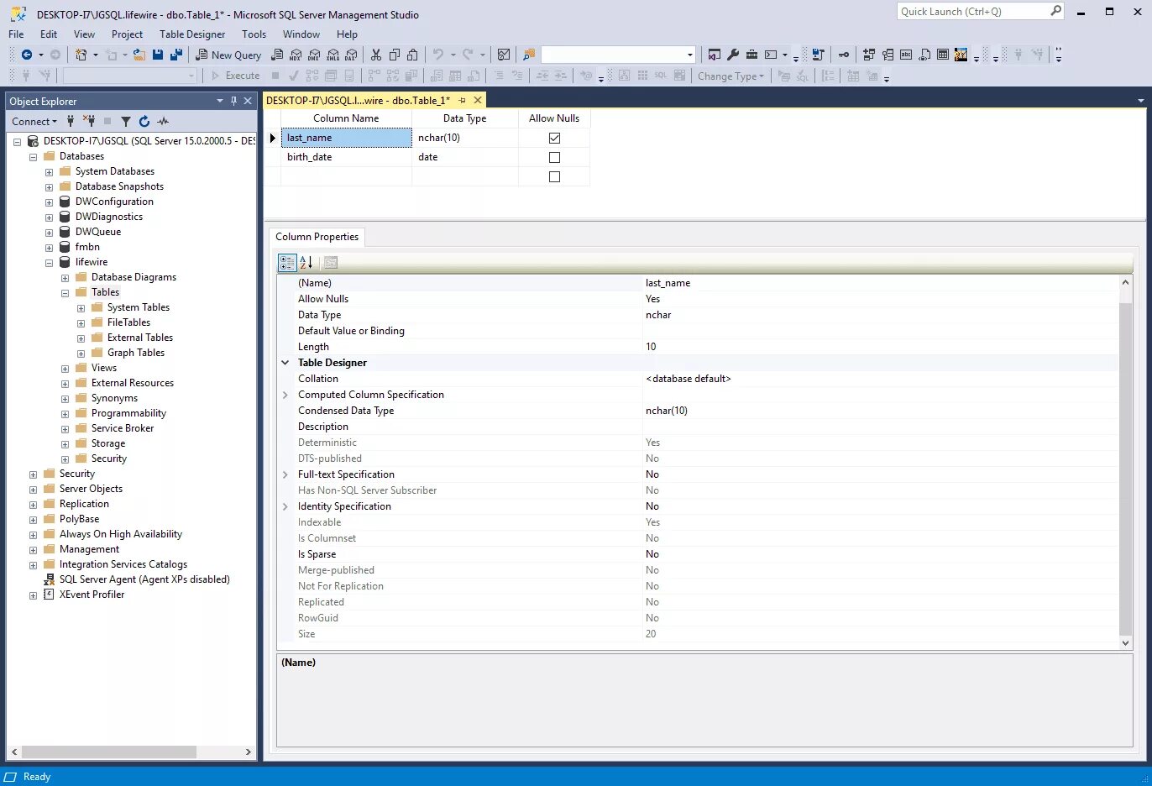Click the Paste clipboard icon

412,55
